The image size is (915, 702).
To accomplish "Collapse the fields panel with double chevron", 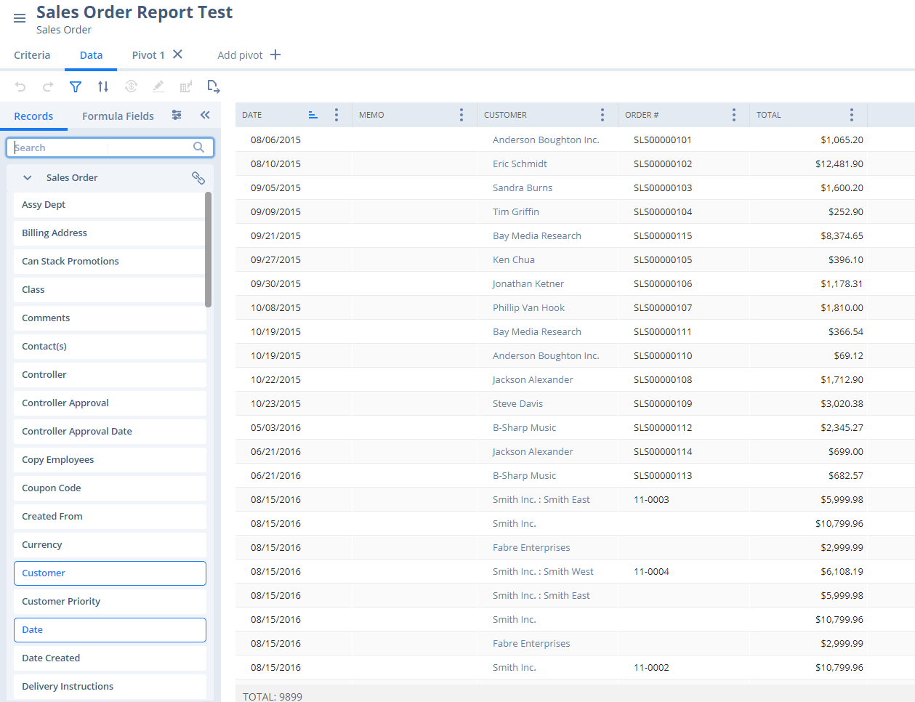I will (205, 115).
